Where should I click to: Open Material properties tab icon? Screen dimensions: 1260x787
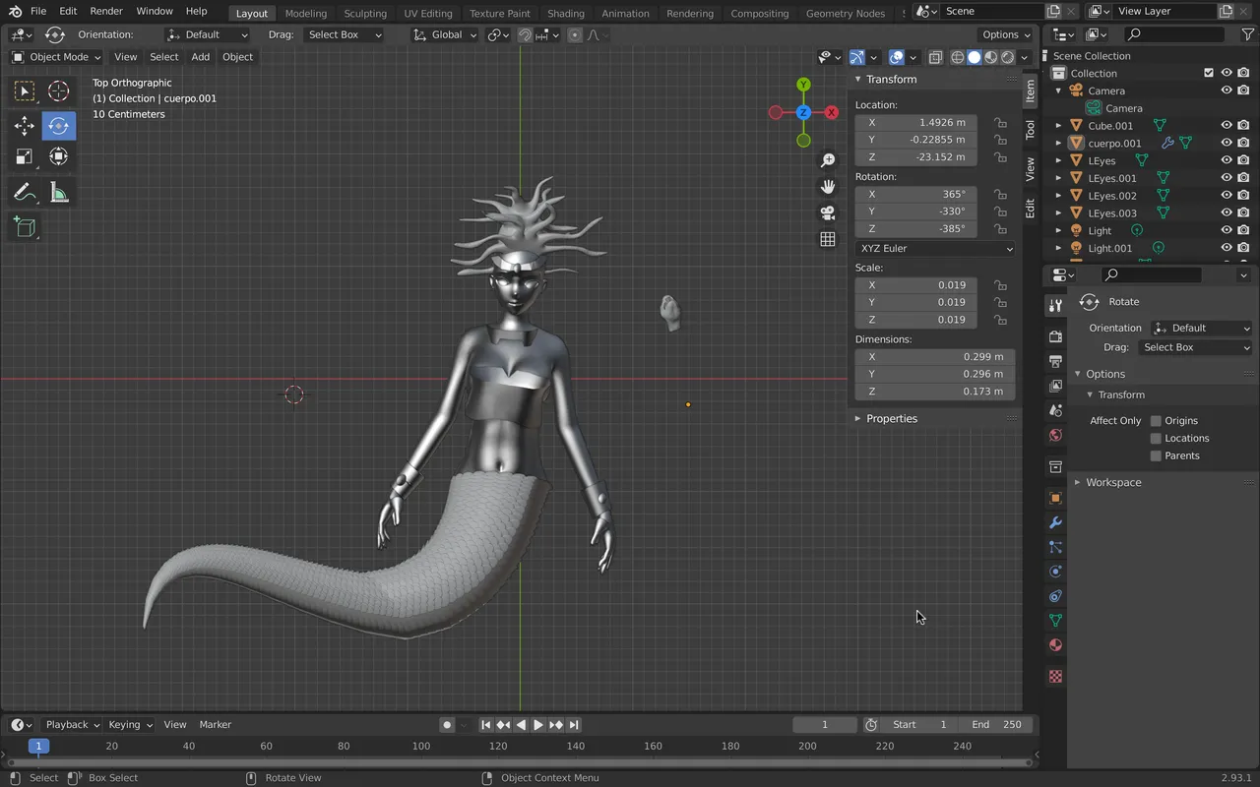click(1055, 645)
